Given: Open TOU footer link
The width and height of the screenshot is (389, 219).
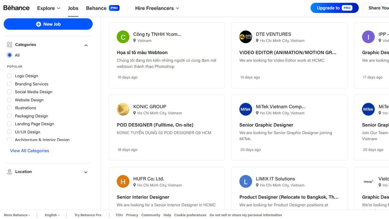Looking at the screenshot, I should coord(119,215).
